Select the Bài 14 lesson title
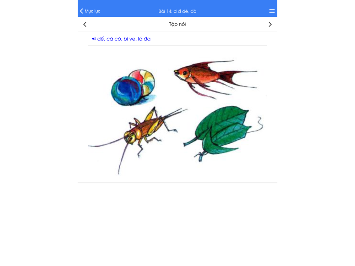The width and height of the screenshot is (355, 266). (x=177, y=11)
